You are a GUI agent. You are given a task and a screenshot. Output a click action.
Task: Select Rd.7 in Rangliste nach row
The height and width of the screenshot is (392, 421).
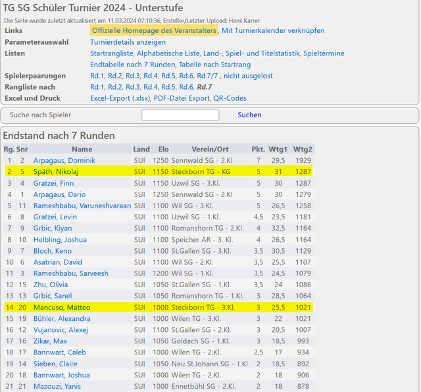[205, 87]
